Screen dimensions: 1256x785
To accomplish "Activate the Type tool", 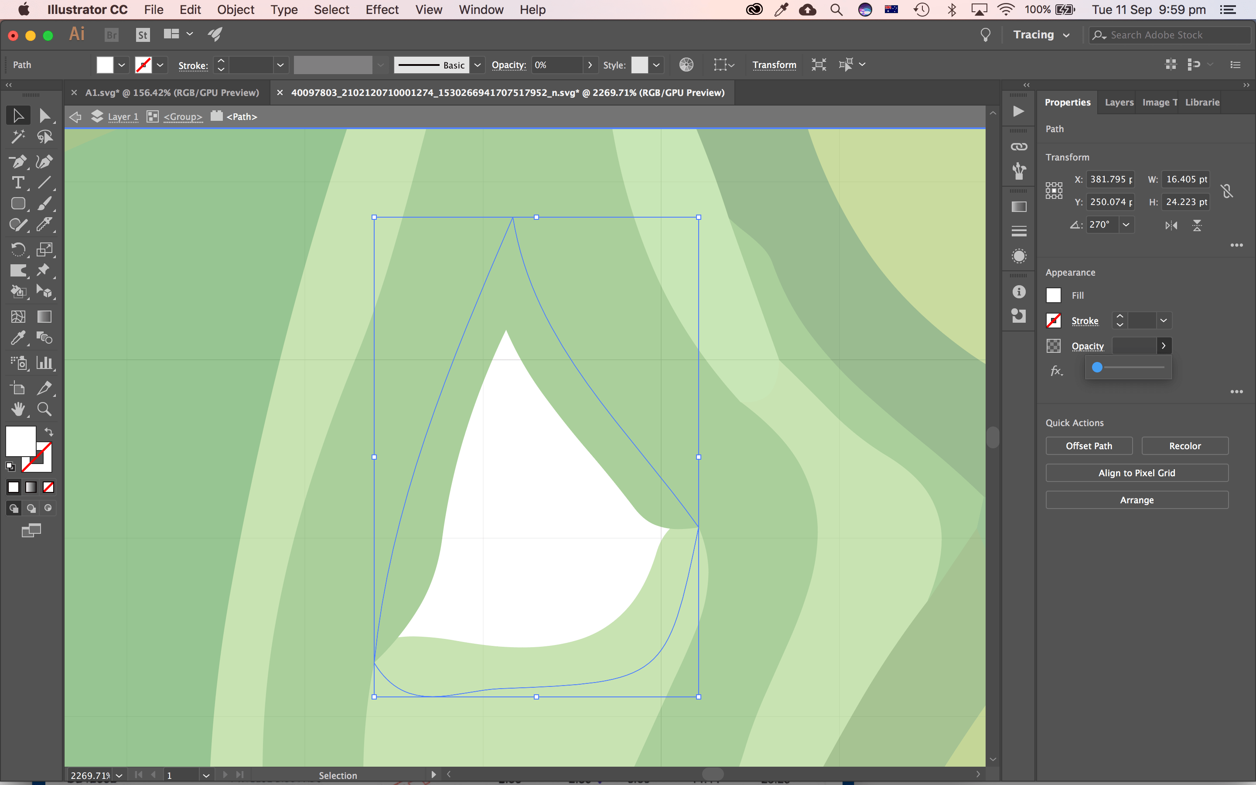I will click(x=18, y=183).
